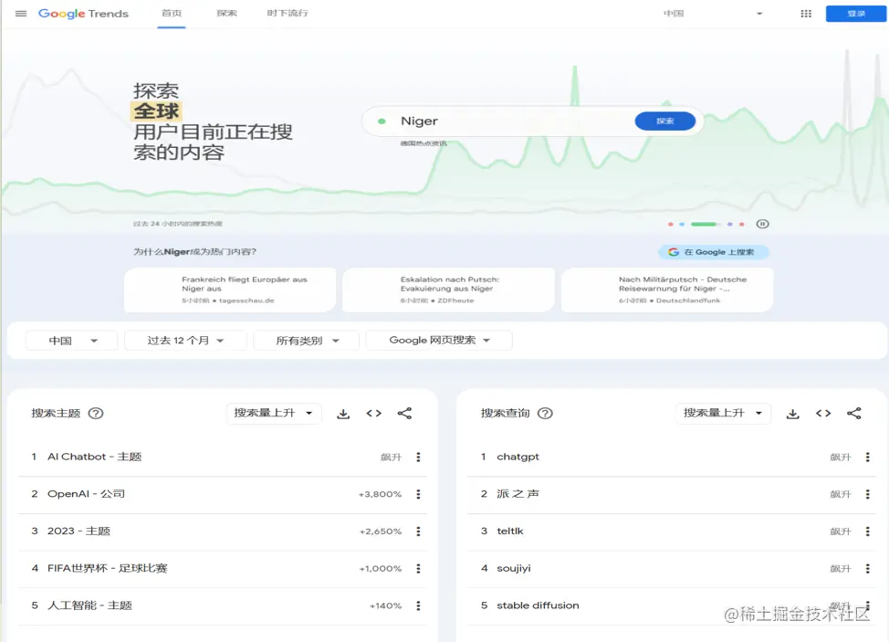Click the blue 探索 search button
The width and height of the screenshot is (889, 642).
(665, 121)
